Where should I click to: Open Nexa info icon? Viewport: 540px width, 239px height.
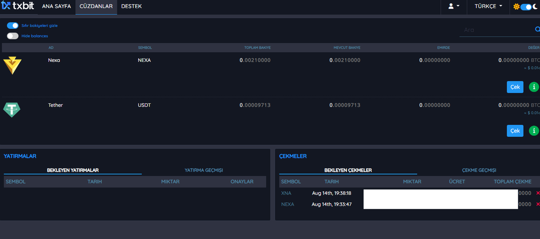534,87
